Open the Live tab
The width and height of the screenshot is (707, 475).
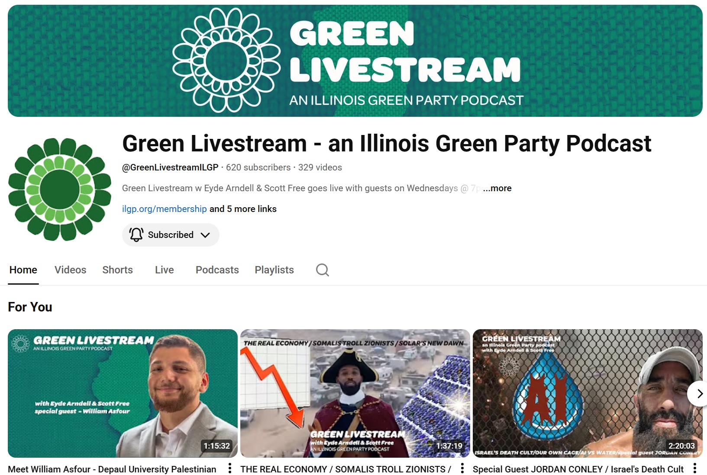[165, 270]
